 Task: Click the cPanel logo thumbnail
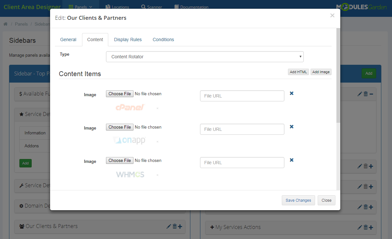click(x=130, y=107)
